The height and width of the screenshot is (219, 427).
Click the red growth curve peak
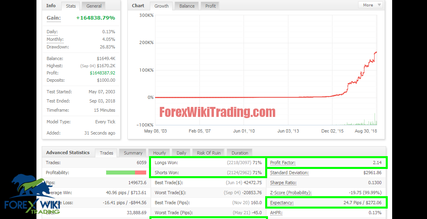click(x=376, y=52)
